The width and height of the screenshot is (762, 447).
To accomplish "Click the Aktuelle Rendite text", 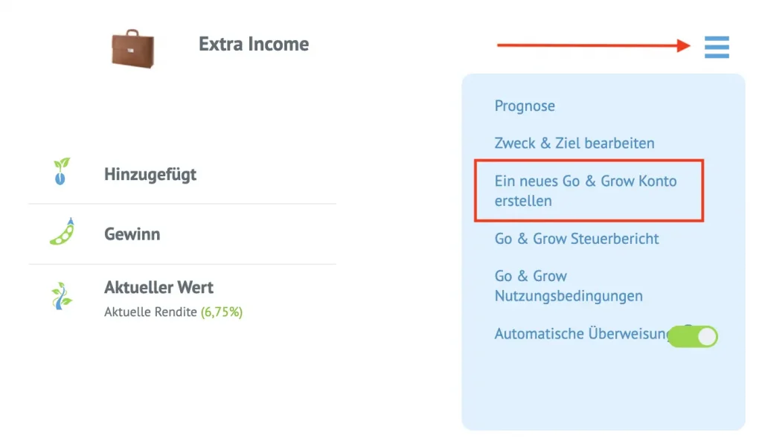I will tap(151, 312).
